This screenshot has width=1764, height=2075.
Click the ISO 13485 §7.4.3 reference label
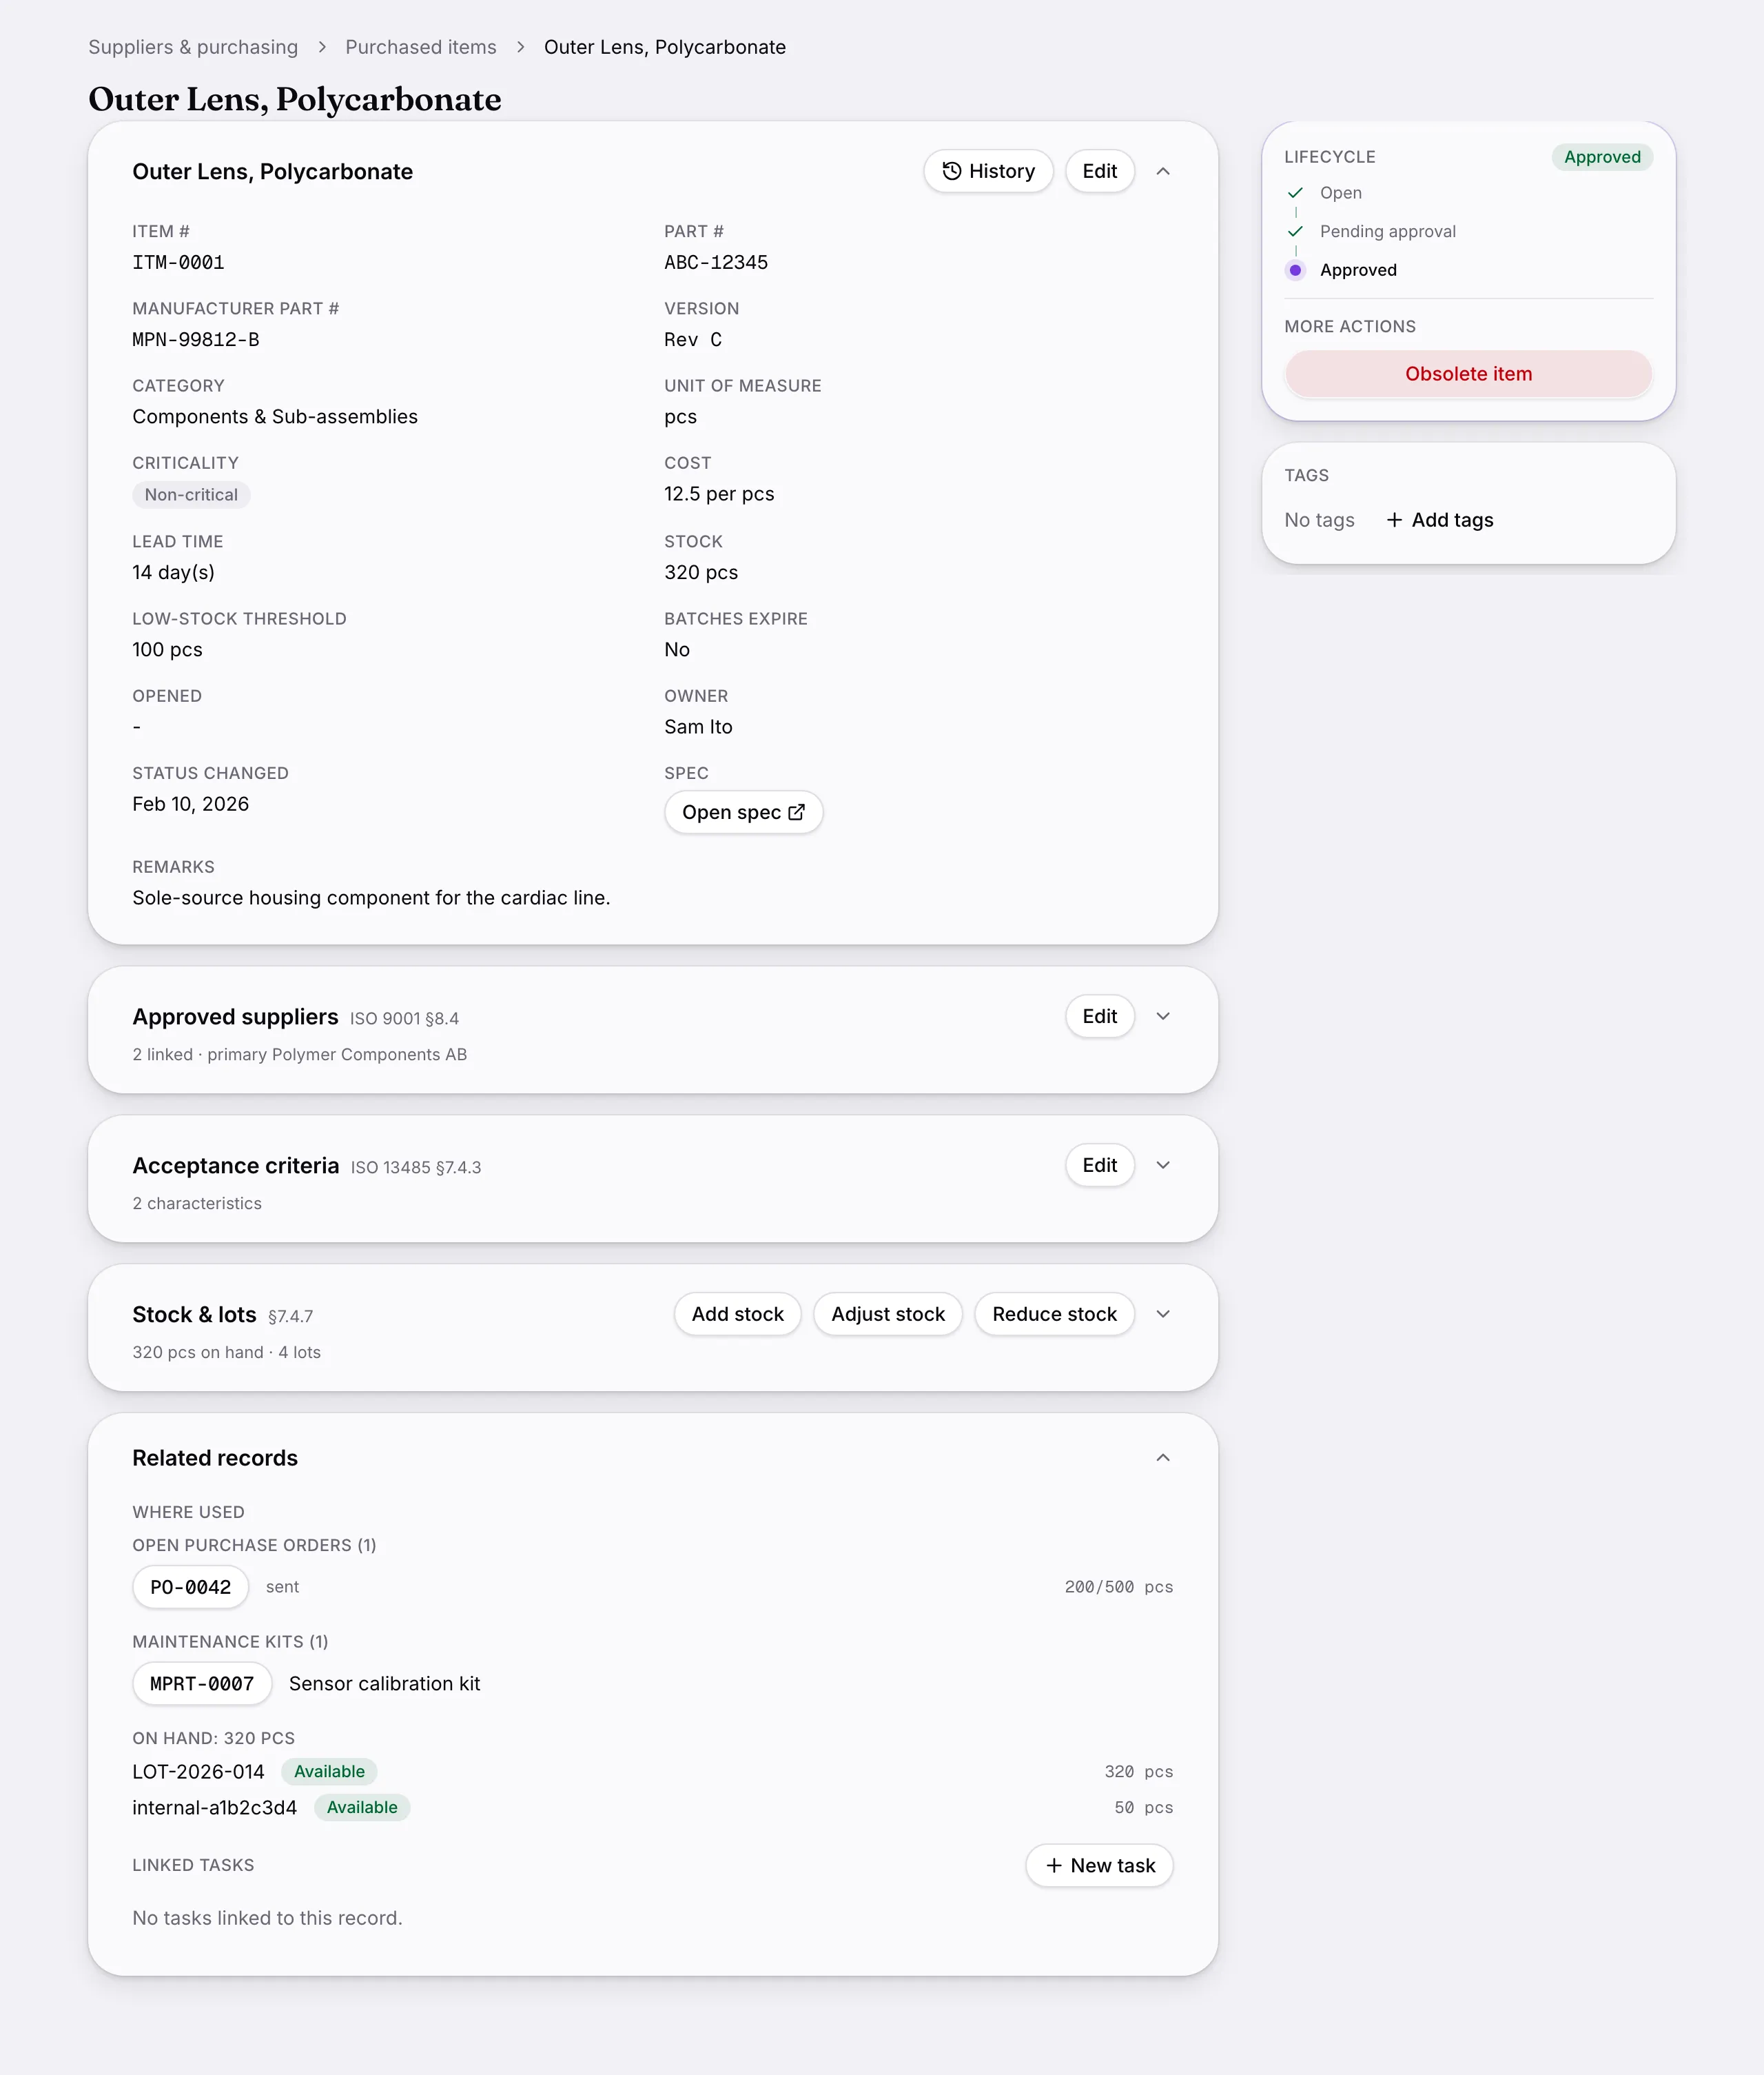[416, 1168]
